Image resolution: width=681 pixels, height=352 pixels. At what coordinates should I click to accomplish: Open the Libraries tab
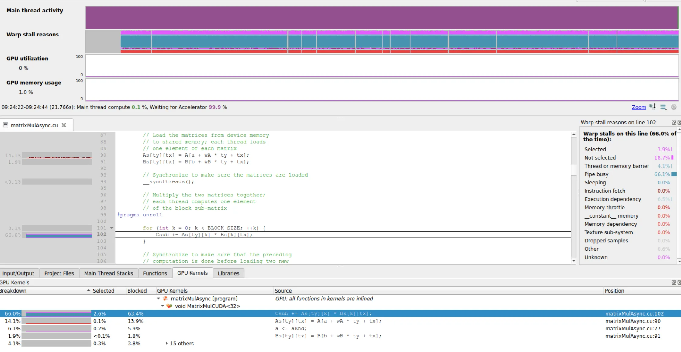click(x=228, y=273)
